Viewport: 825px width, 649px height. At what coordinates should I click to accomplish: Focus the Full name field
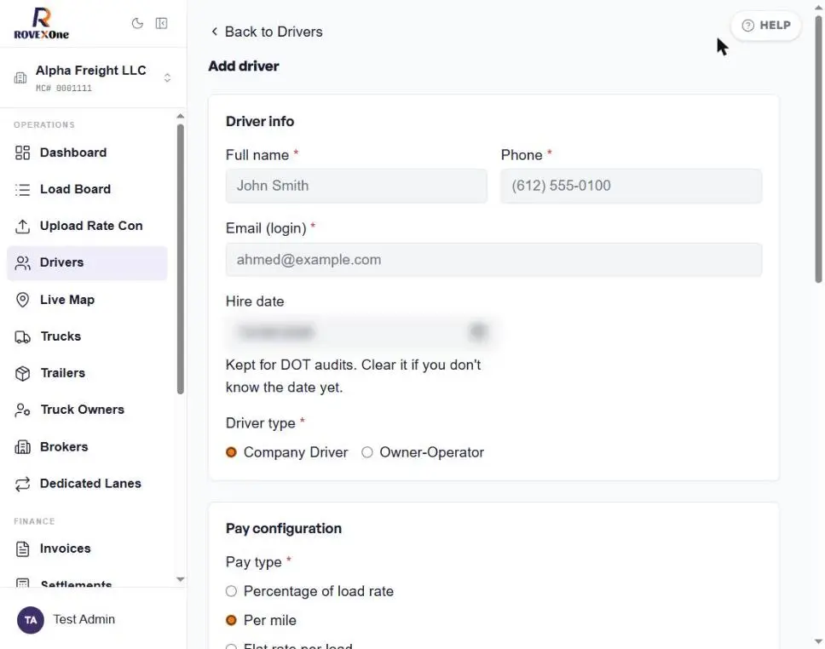(356, 186)
